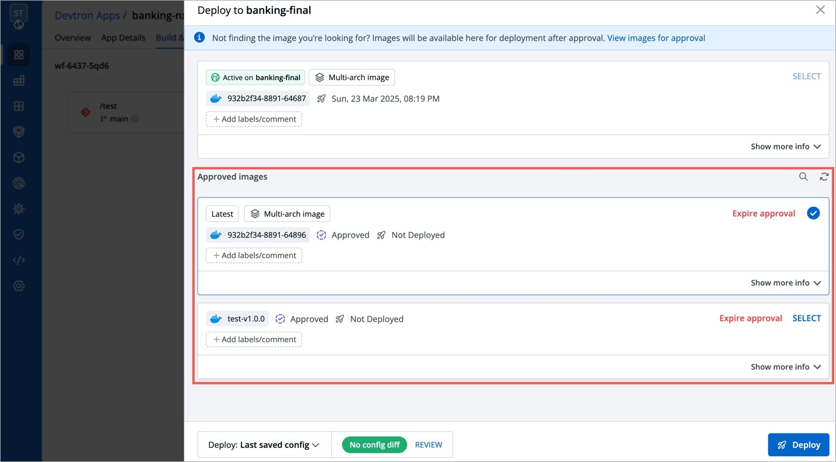Click the shield security icon in left sidebar
The image size is (836, 462).
click(x=19, y=234)
